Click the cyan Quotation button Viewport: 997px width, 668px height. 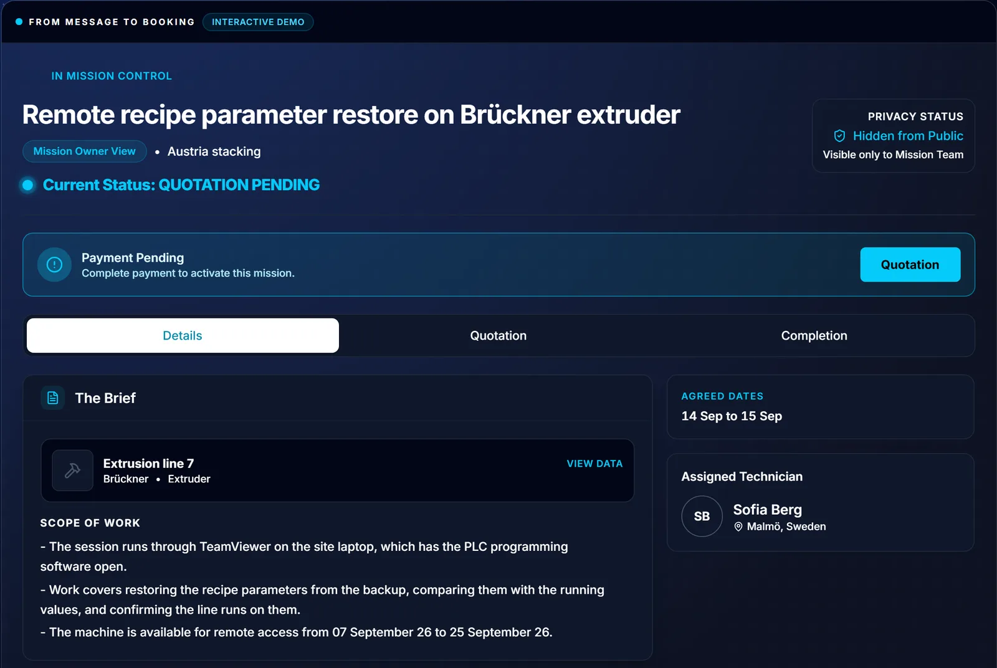(910, 265)
